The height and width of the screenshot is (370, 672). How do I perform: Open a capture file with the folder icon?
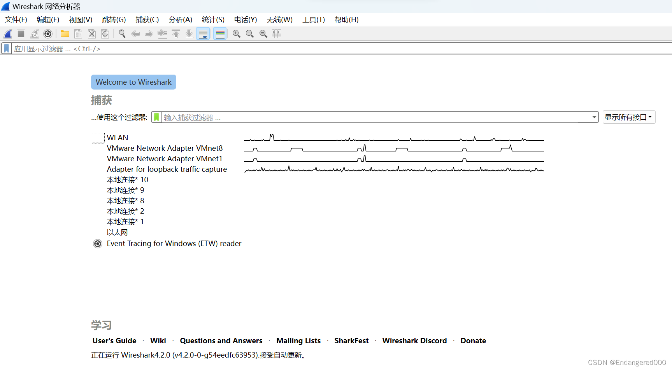click(65, 34)
